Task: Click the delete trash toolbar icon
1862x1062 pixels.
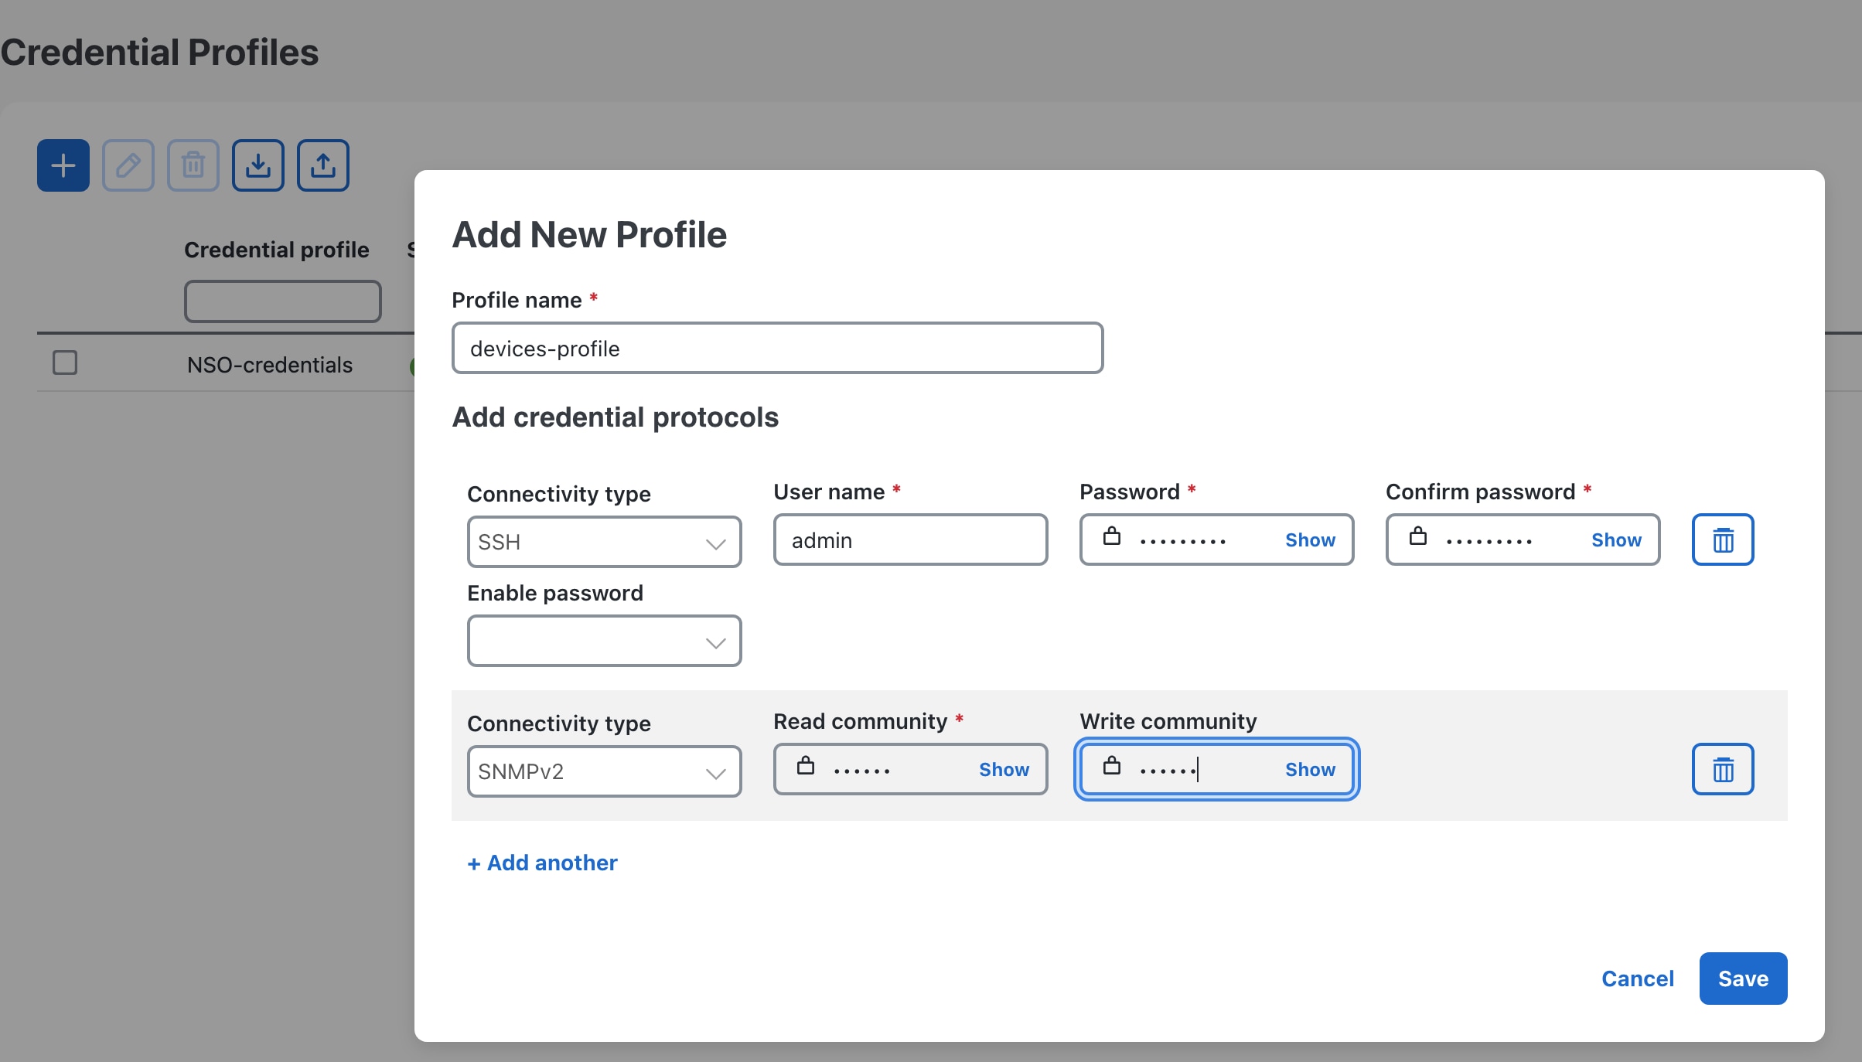Action: click(x=193, y=165)
